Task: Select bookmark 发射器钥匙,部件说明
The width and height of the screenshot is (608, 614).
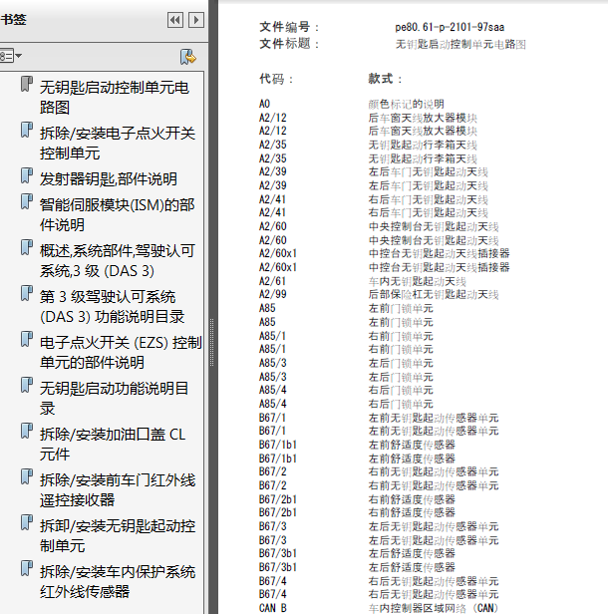Action: pyautogui.click(x=109, y=179)
